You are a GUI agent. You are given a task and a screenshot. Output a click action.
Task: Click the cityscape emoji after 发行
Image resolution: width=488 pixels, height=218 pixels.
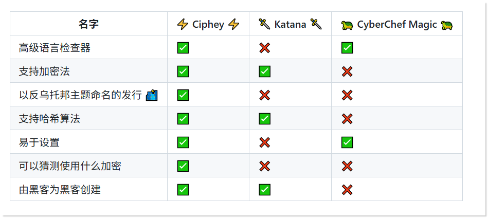pyautogui.click(x=152, y=95)
